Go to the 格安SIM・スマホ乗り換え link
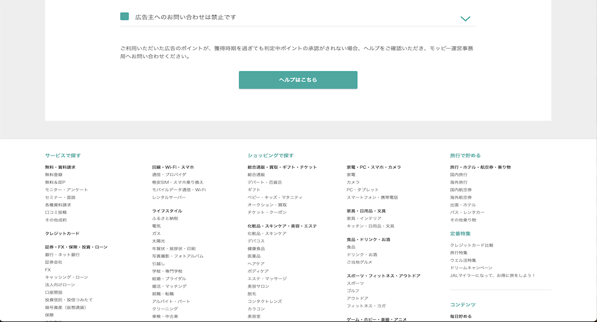597x322 pixels. coord(178,182)
